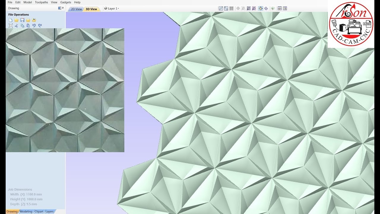The image size is (380, 214).
Task: Click the zoom to drawing extents icon
Action: click(248, 8)
